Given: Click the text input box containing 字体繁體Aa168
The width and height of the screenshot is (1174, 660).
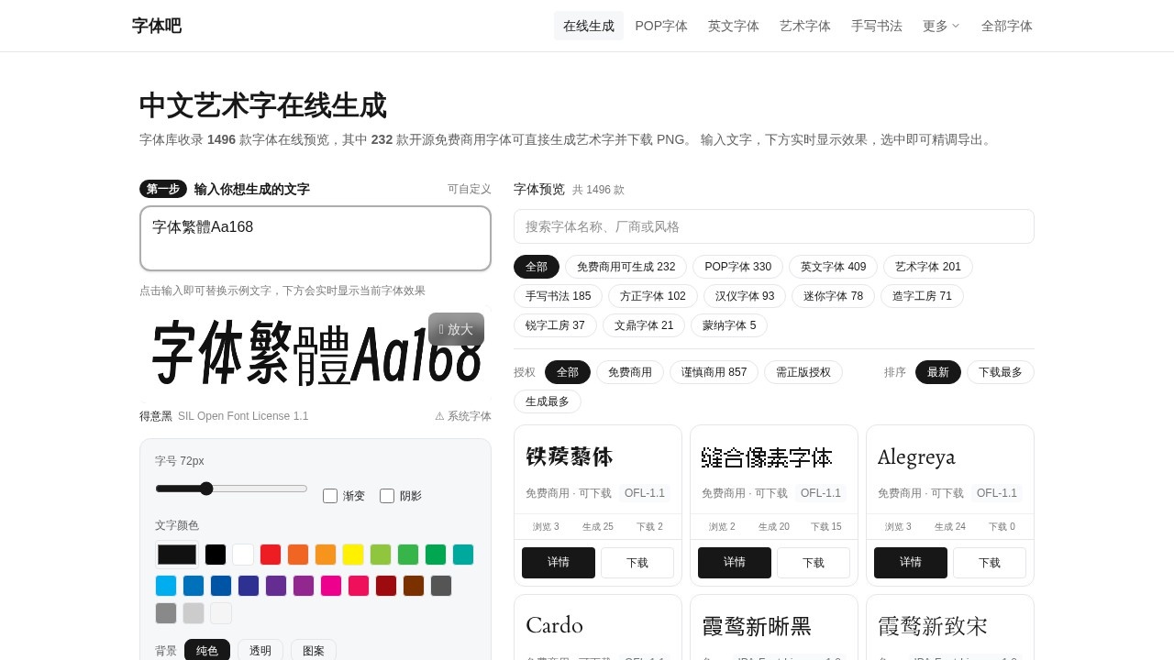Looking at the screenshot, I should pyautogui.click(x=316, y=238).
